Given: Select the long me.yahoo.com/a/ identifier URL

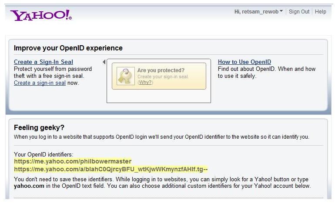Looking at the screenshot, I should 111,169.
